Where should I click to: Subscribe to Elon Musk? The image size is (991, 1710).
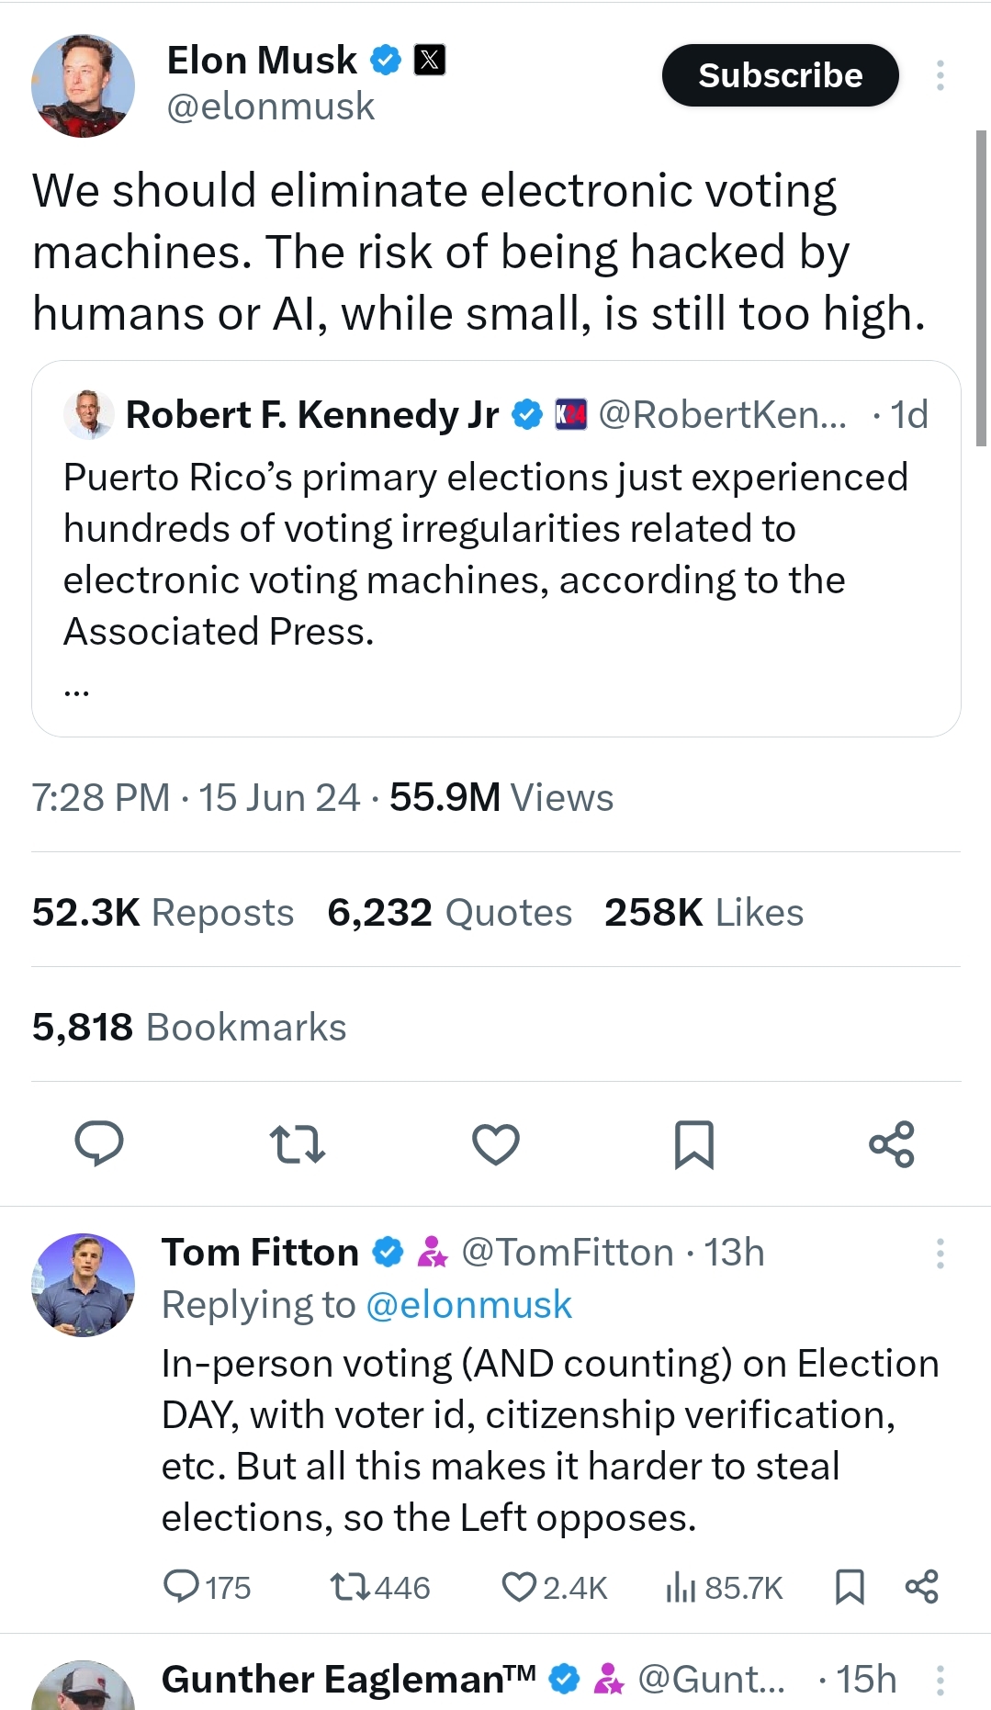780,75
